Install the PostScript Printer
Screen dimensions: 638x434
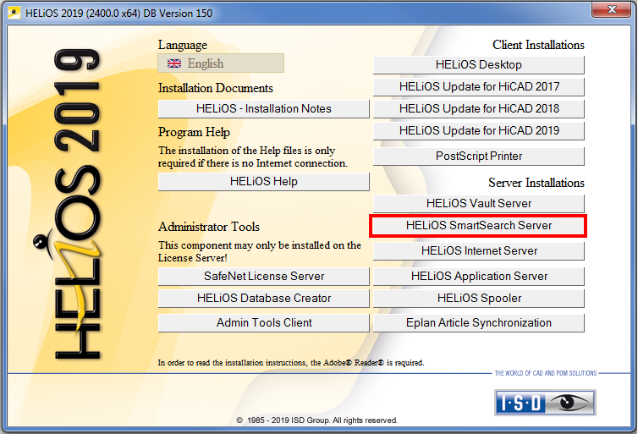tap(479, 157)
